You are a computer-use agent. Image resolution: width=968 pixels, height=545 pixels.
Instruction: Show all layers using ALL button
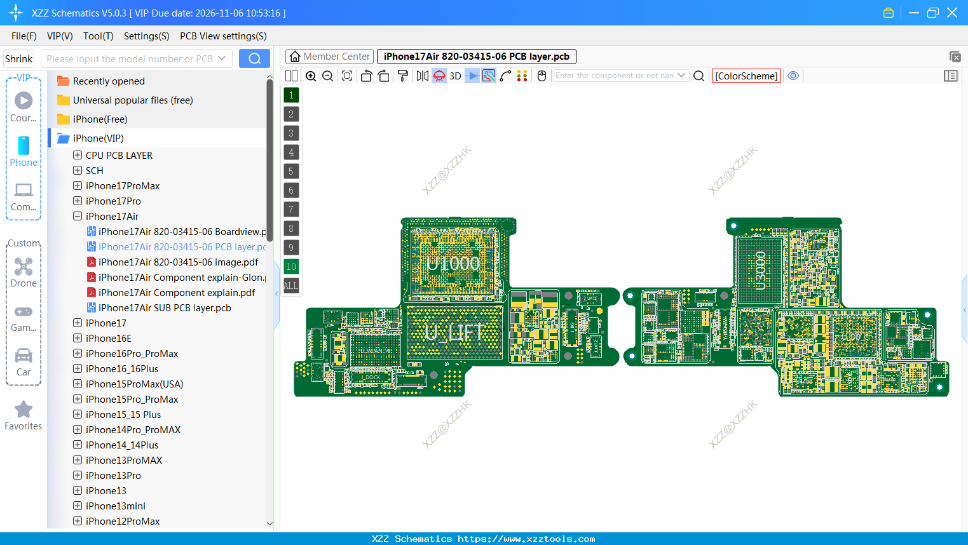290,285
